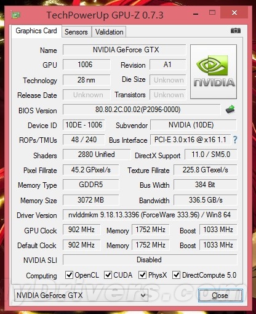Screen dimensions: 256x314
Task: Click the Computing label
Action: [41, 276]
